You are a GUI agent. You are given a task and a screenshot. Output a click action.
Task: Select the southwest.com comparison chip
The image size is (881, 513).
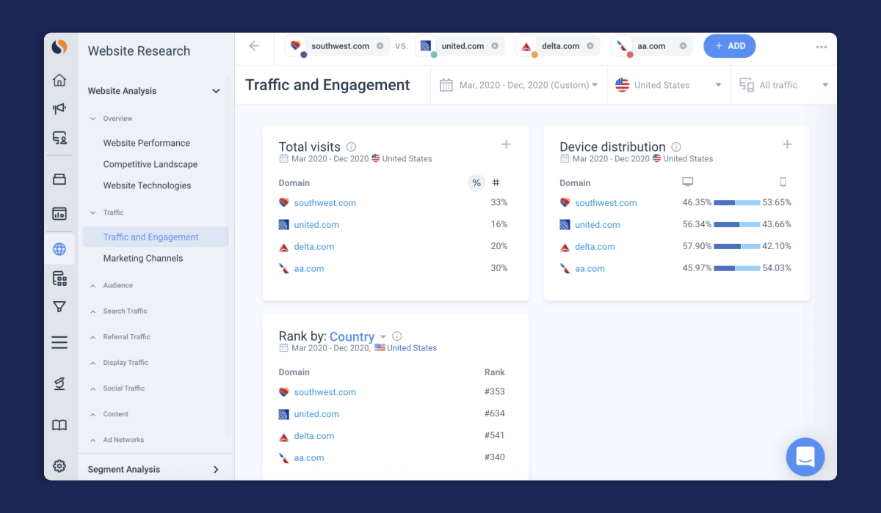click(337, 46)
